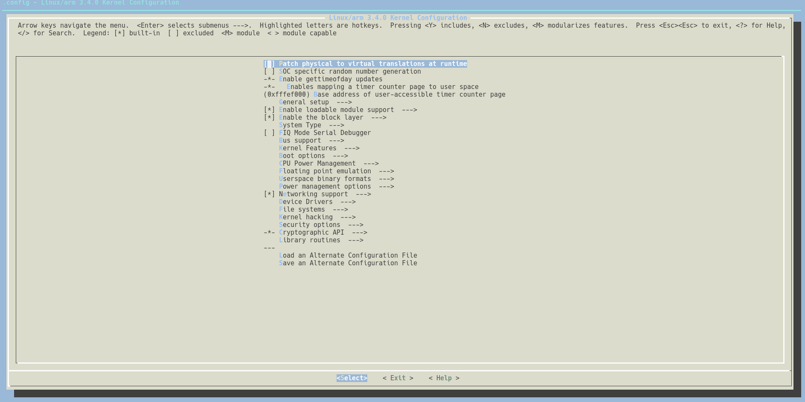Open Device Drivers submenu

click(x=317, y=202)
